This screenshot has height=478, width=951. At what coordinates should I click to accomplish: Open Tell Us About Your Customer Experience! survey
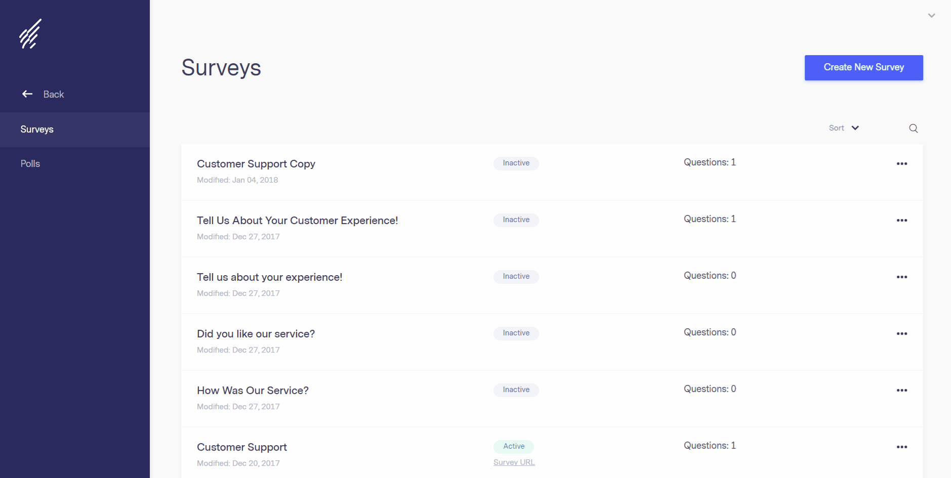[x=298, y=221]
